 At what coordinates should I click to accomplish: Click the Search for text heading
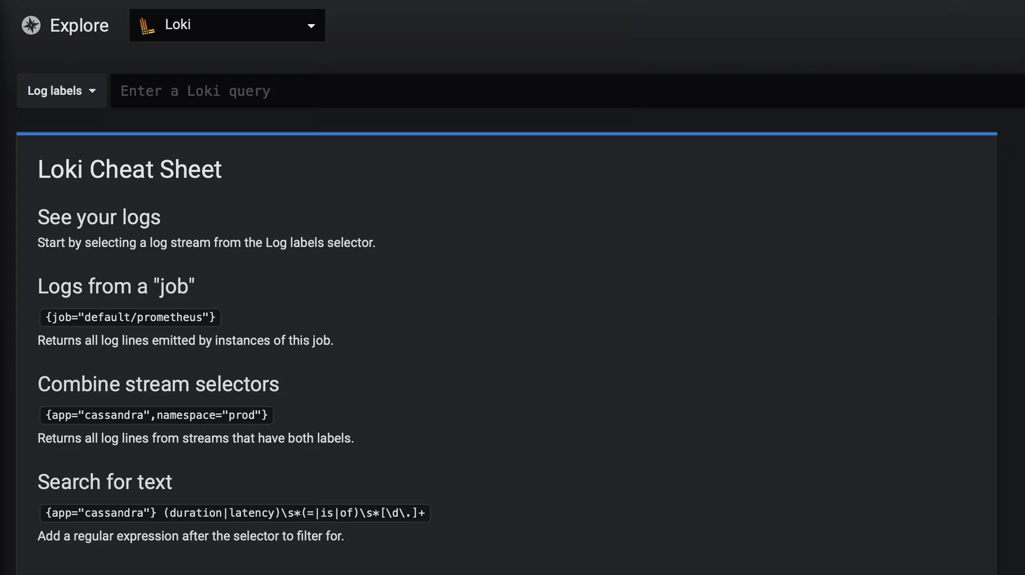105,482
